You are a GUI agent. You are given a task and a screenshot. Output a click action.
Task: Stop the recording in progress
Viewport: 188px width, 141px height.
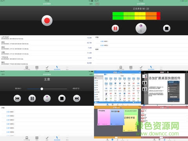[x=167, y=28]
